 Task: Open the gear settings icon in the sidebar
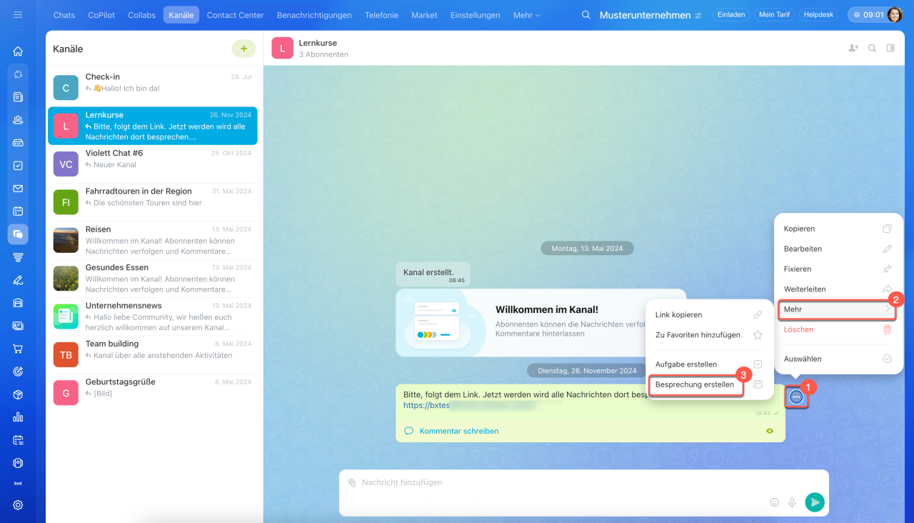pyautogui.click(x=18, y=505)
